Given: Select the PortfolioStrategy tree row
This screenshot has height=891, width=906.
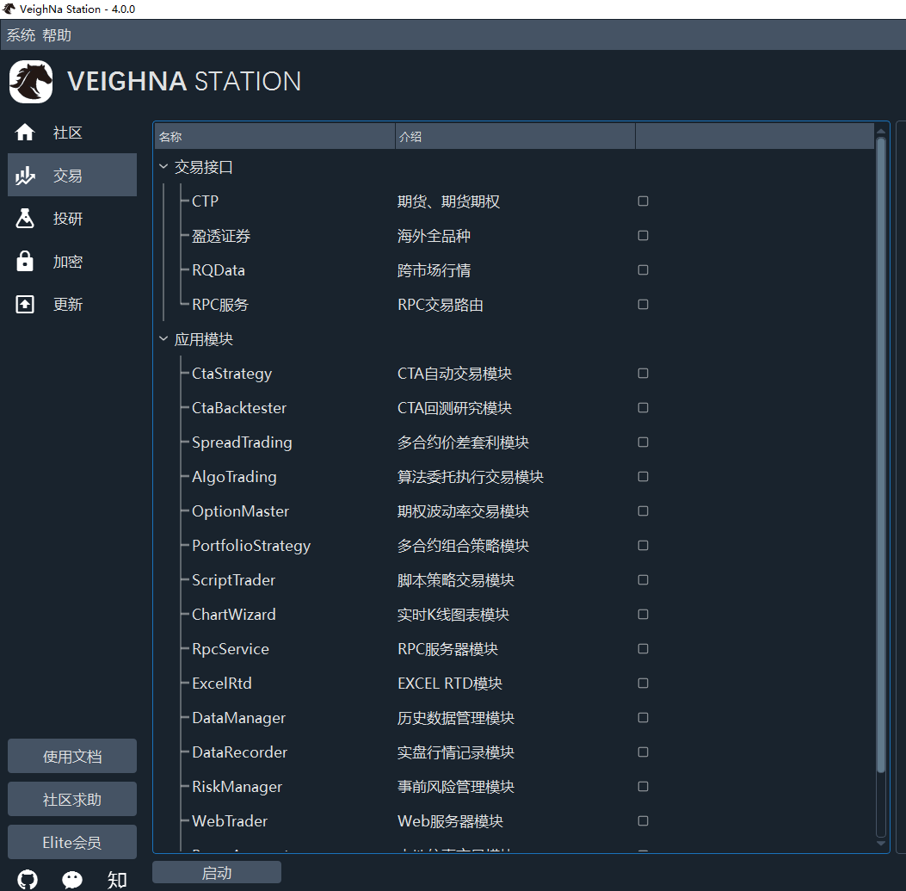Looking at the screenshot, I should click(515, 545).
